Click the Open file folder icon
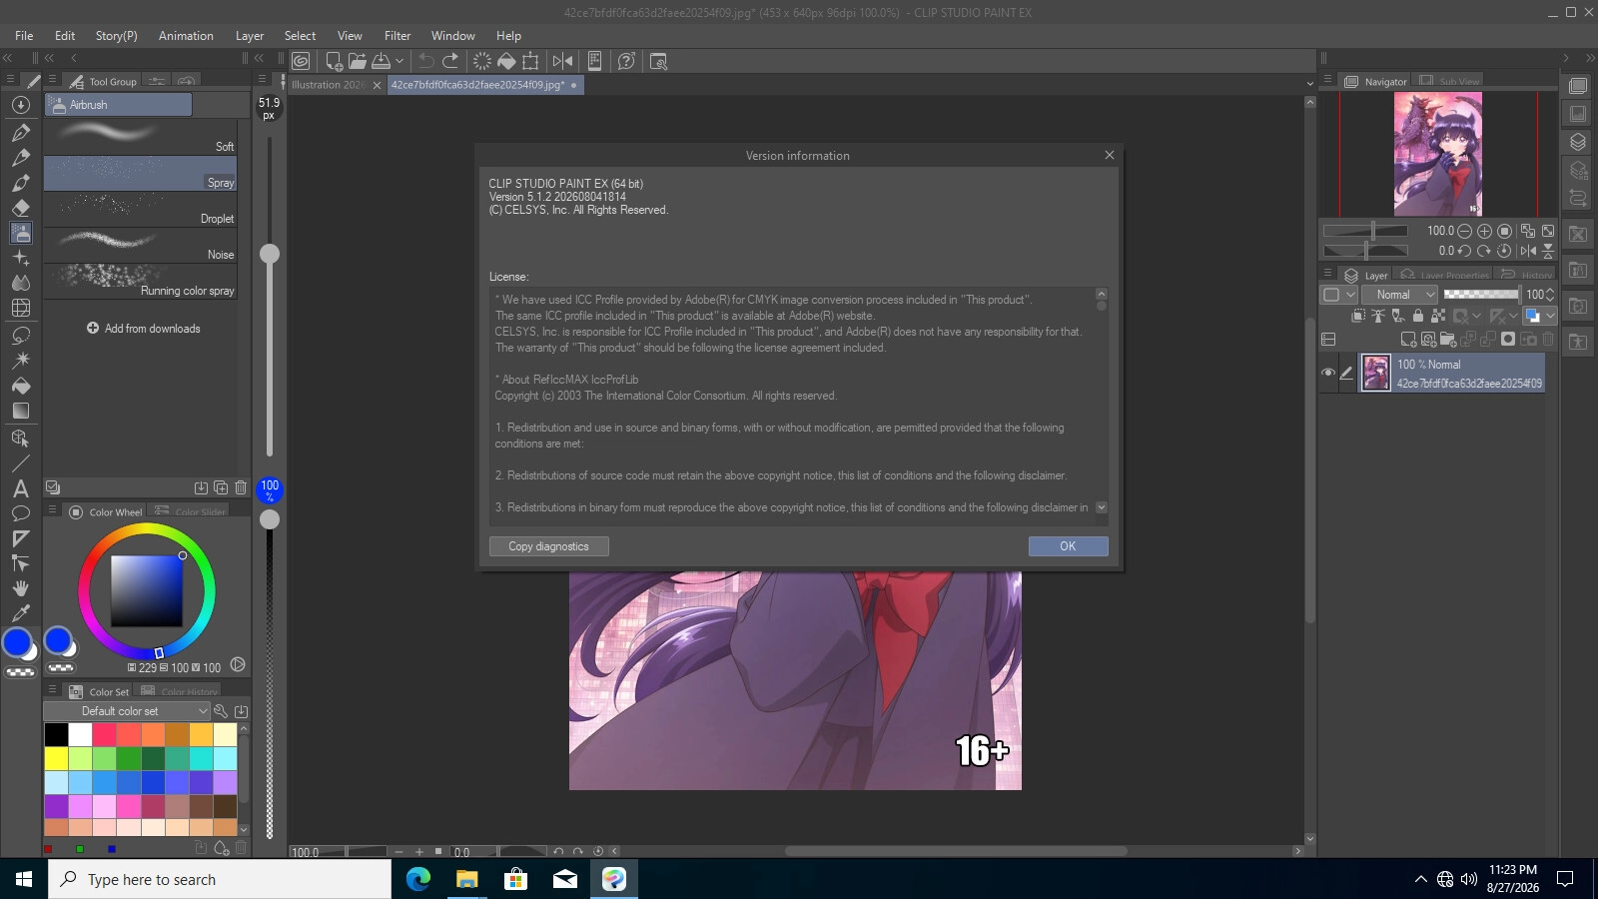Screen dimensions: 1598x899 357,61
